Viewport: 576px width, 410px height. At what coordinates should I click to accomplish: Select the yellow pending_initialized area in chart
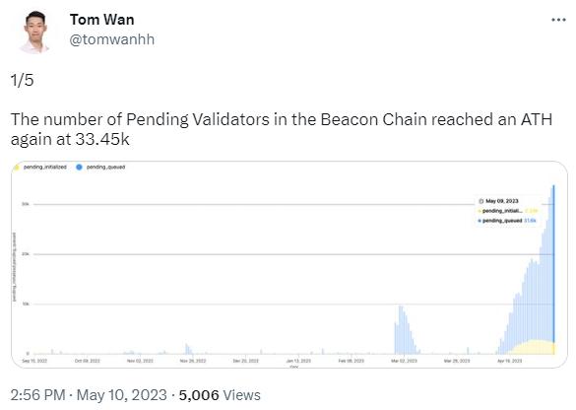coord(533,347)
